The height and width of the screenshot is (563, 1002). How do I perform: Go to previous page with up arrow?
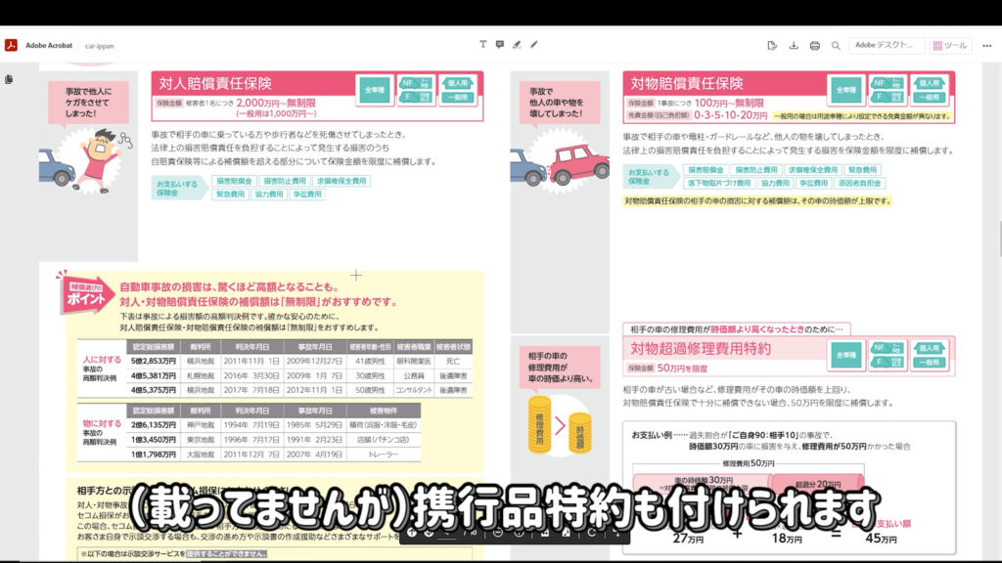(414, 533)
